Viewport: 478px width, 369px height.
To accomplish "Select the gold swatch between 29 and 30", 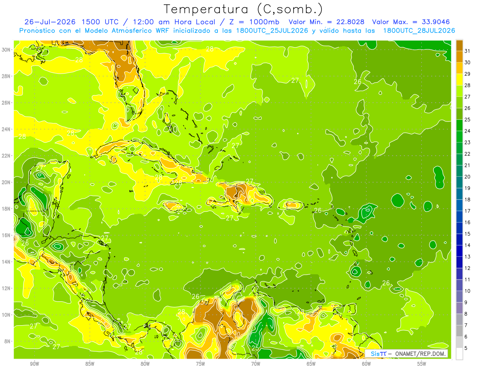I will [x=460, y=68].
